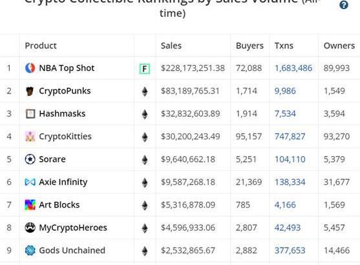Sort by the Owners column header

[339, 46]
